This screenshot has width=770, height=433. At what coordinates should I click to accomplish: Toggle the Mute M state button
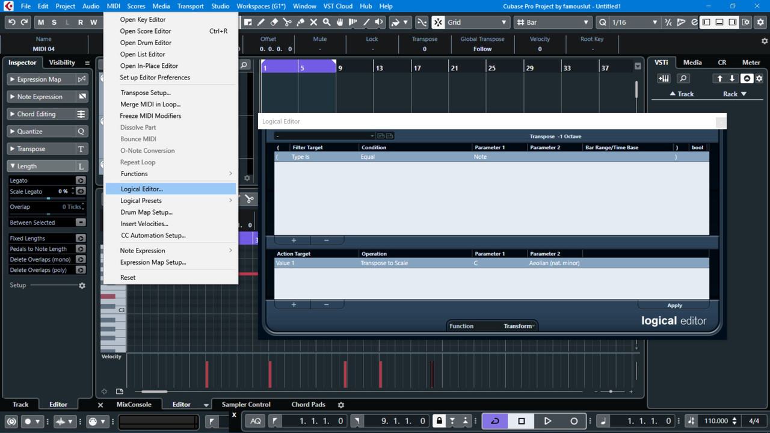41,22
